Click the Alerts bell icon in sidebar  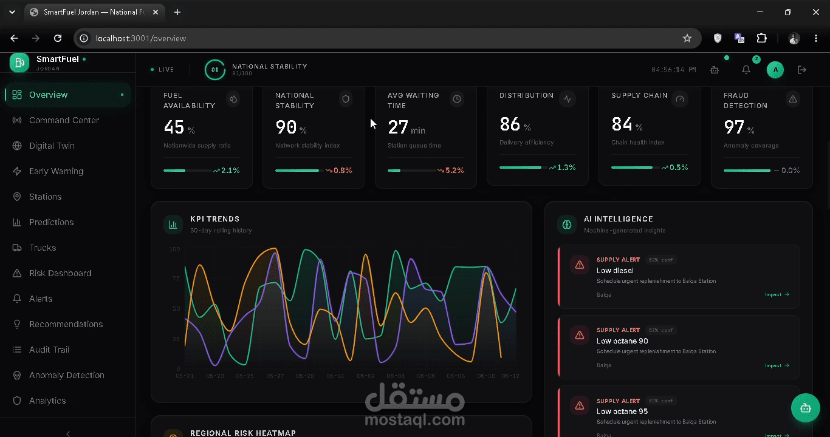[x=17, y=299]
